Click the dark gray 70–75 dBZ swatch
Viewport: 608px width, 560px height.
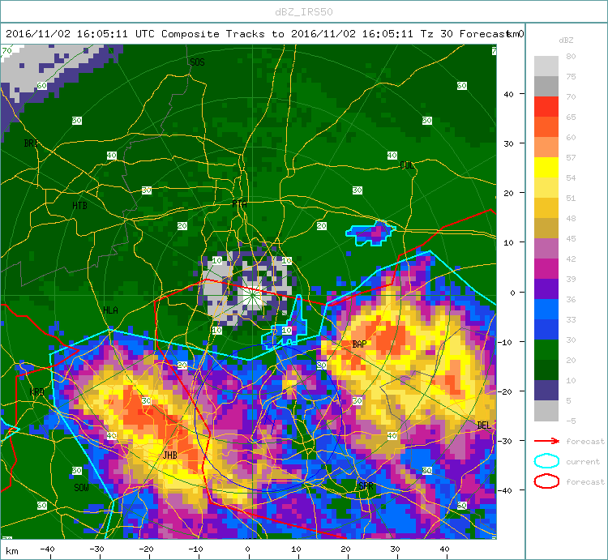(546, 87)
